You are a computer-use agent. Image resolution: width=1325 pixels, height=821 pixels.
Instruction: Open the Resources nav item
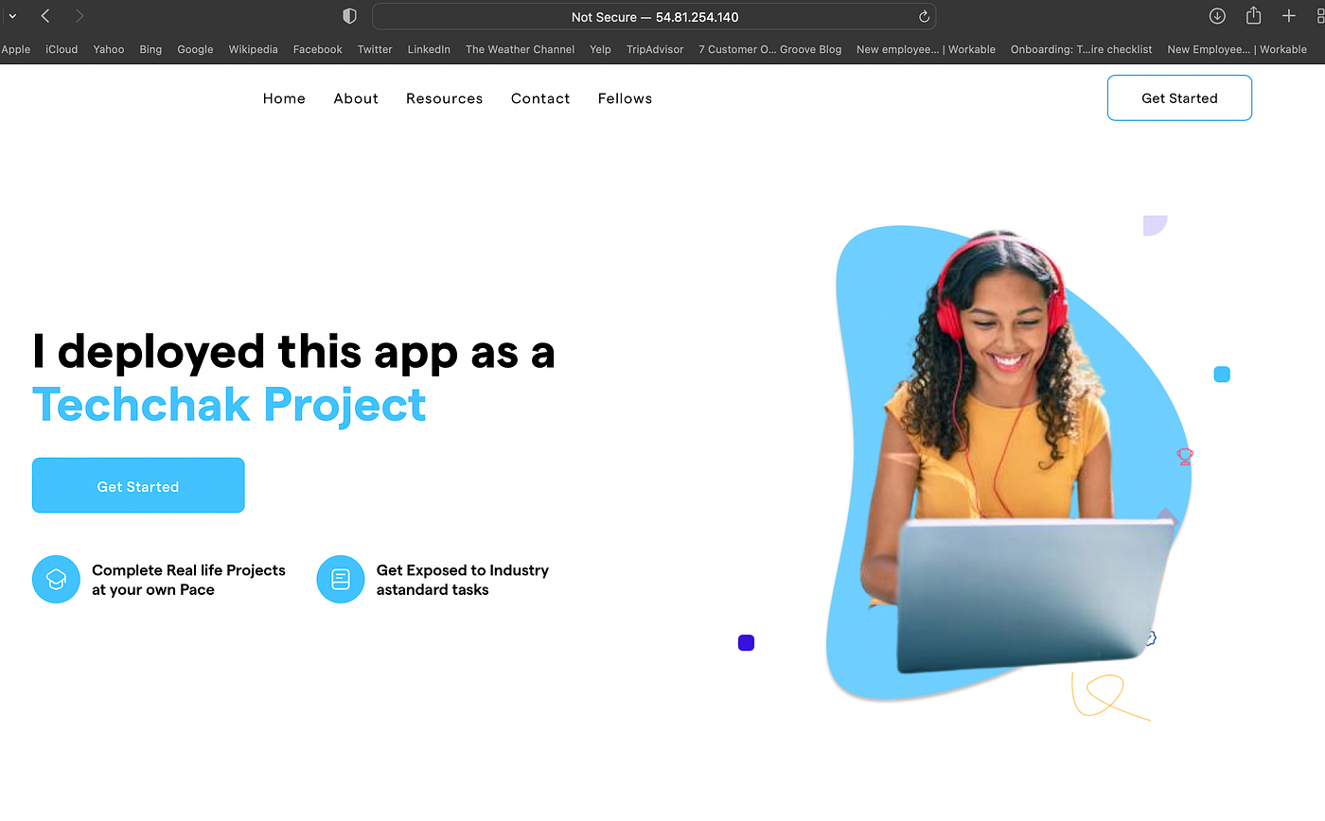[x=444, y=98]
